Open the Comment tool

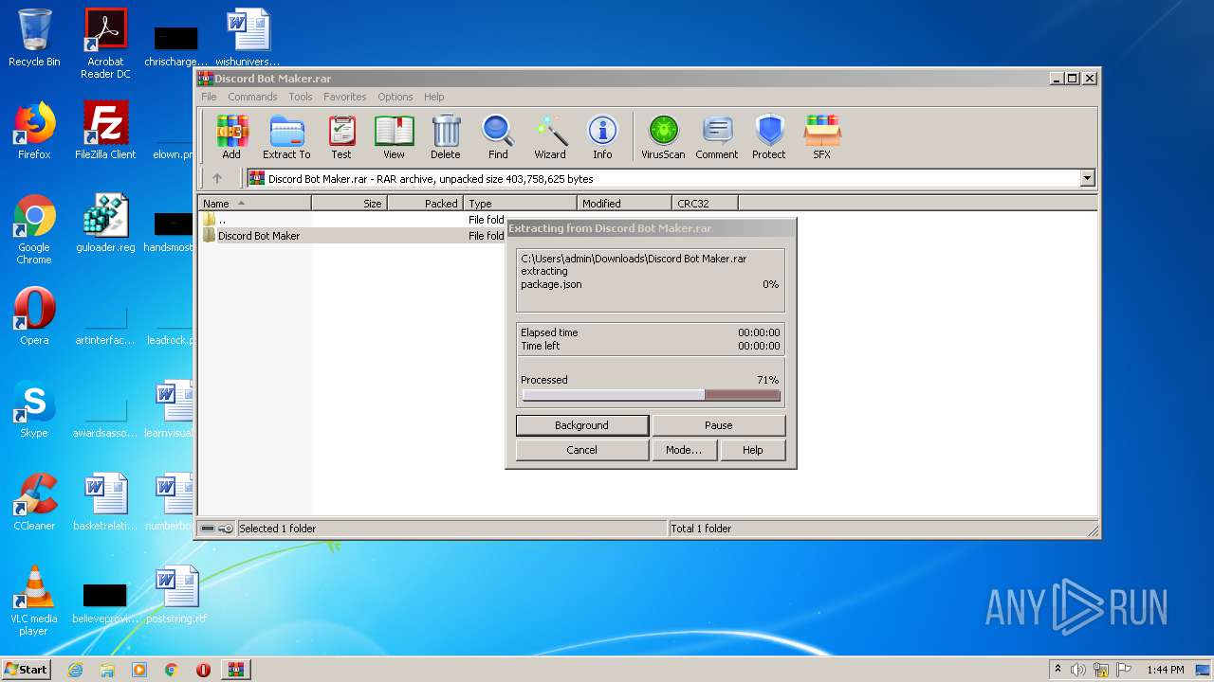pos(717,137)
